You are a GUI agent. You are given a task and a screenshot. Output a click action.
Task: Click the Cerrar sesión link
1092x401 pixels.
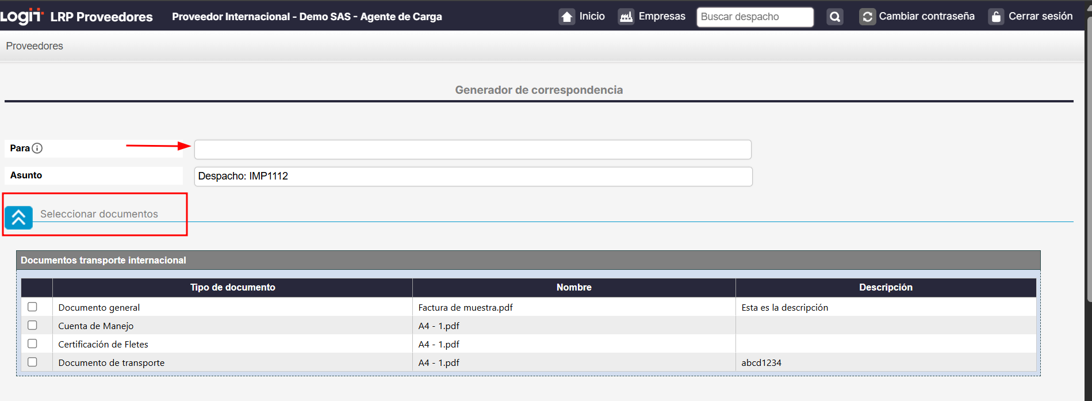pyautogui.click(x=1040, y=16)
